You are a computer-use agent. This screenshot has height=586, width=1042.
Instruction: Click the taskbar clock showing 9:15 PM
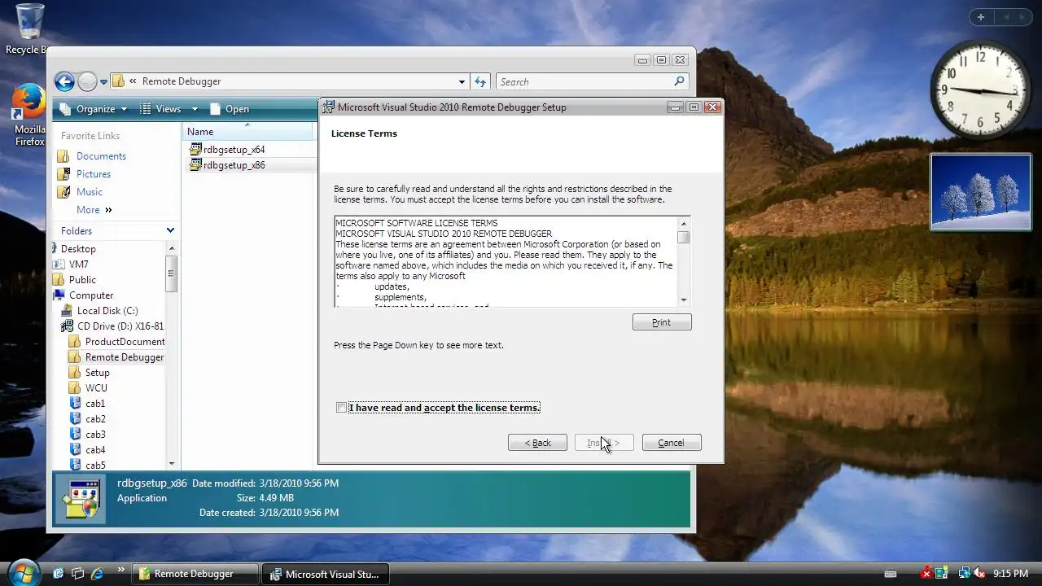1010,574
